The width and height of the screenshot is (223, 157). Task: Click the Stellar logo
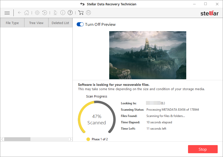[x=209, y=13]
